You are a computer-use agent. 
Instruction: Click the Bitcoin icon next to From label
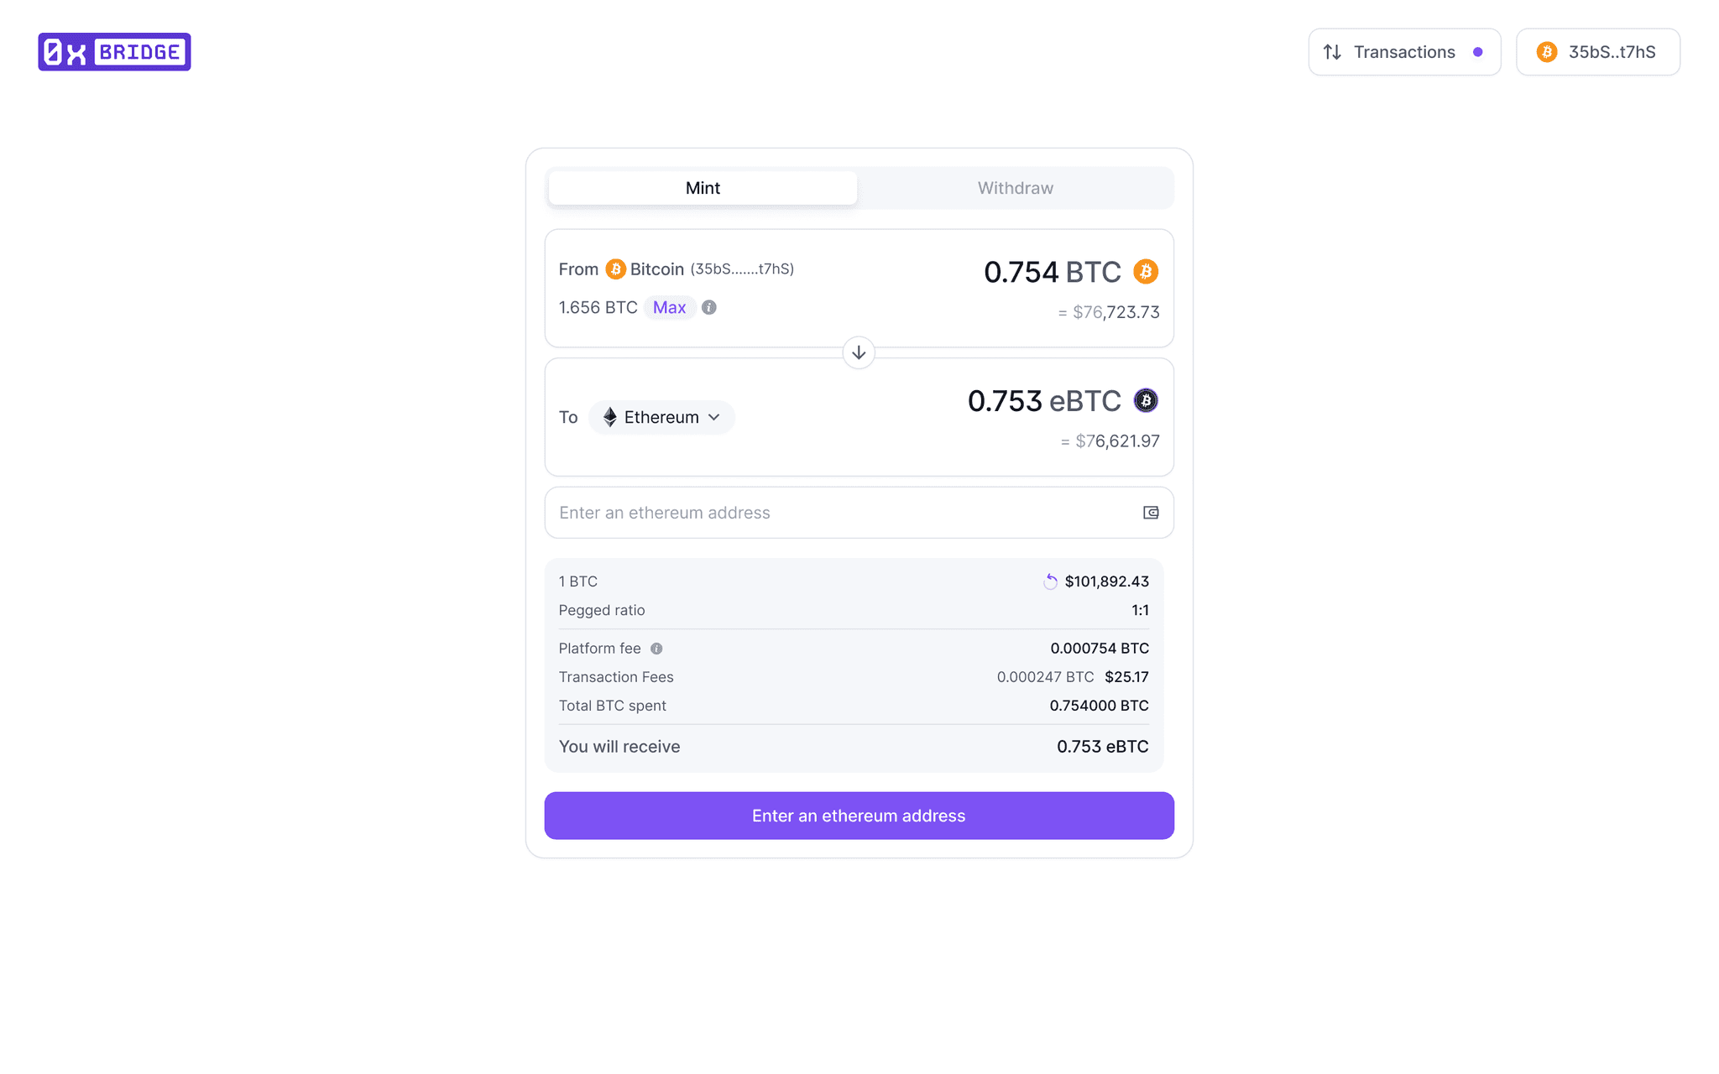point(615,269)
